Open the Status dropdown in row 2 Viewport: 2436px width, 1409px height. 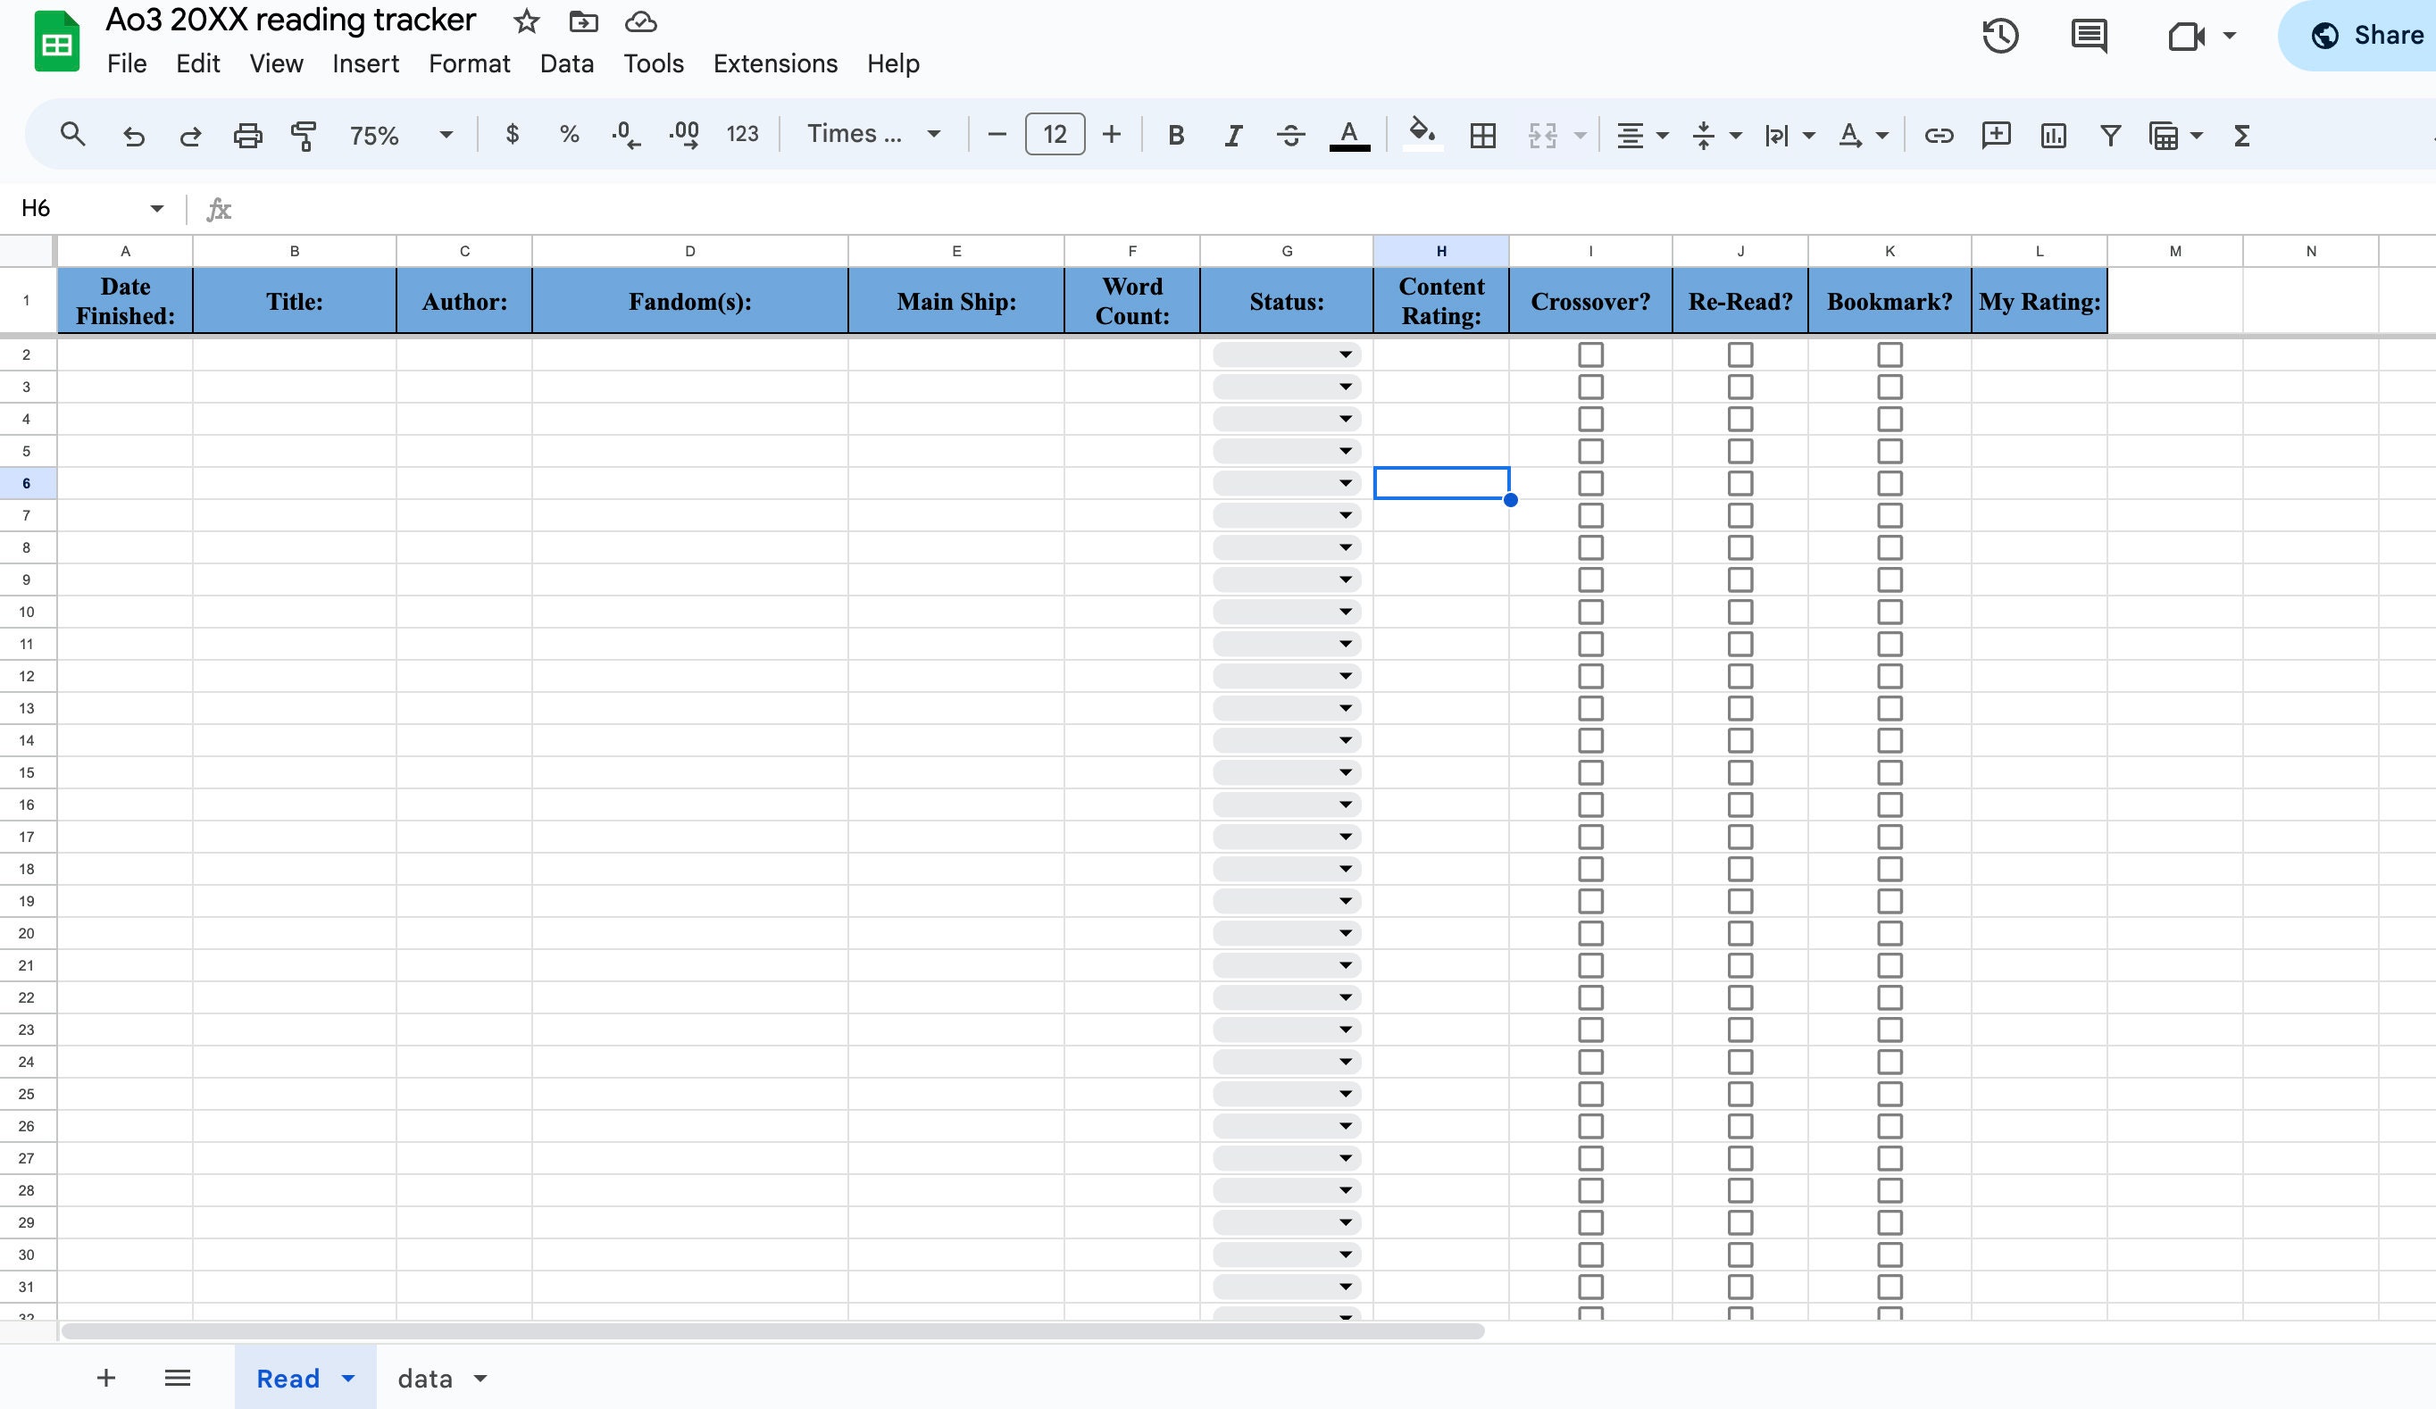tap(1346, 354)
